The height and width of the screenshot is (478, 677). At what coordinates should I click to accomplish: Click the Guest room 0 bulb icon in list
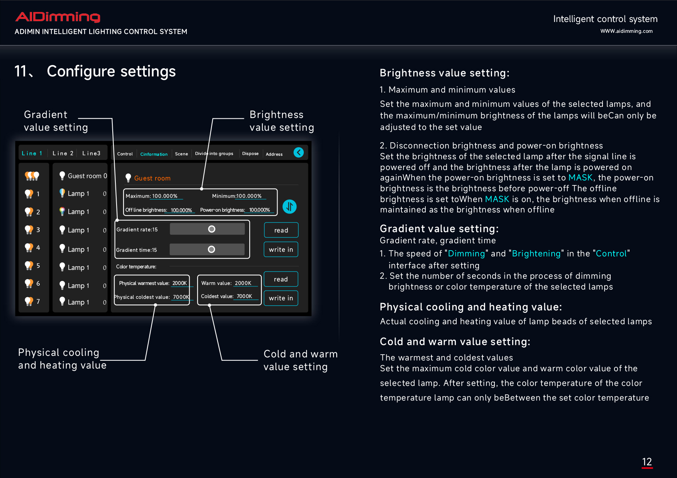pos(62,176)
